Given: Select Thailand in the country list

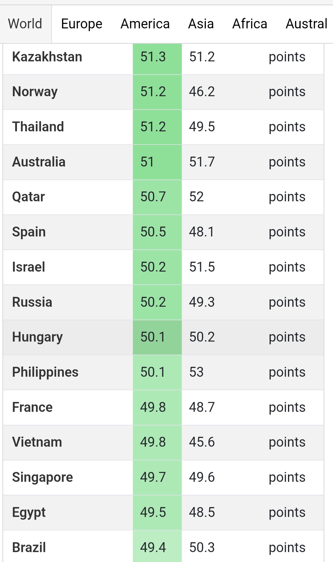Looking at the screenshot, I should pos(38,127).
